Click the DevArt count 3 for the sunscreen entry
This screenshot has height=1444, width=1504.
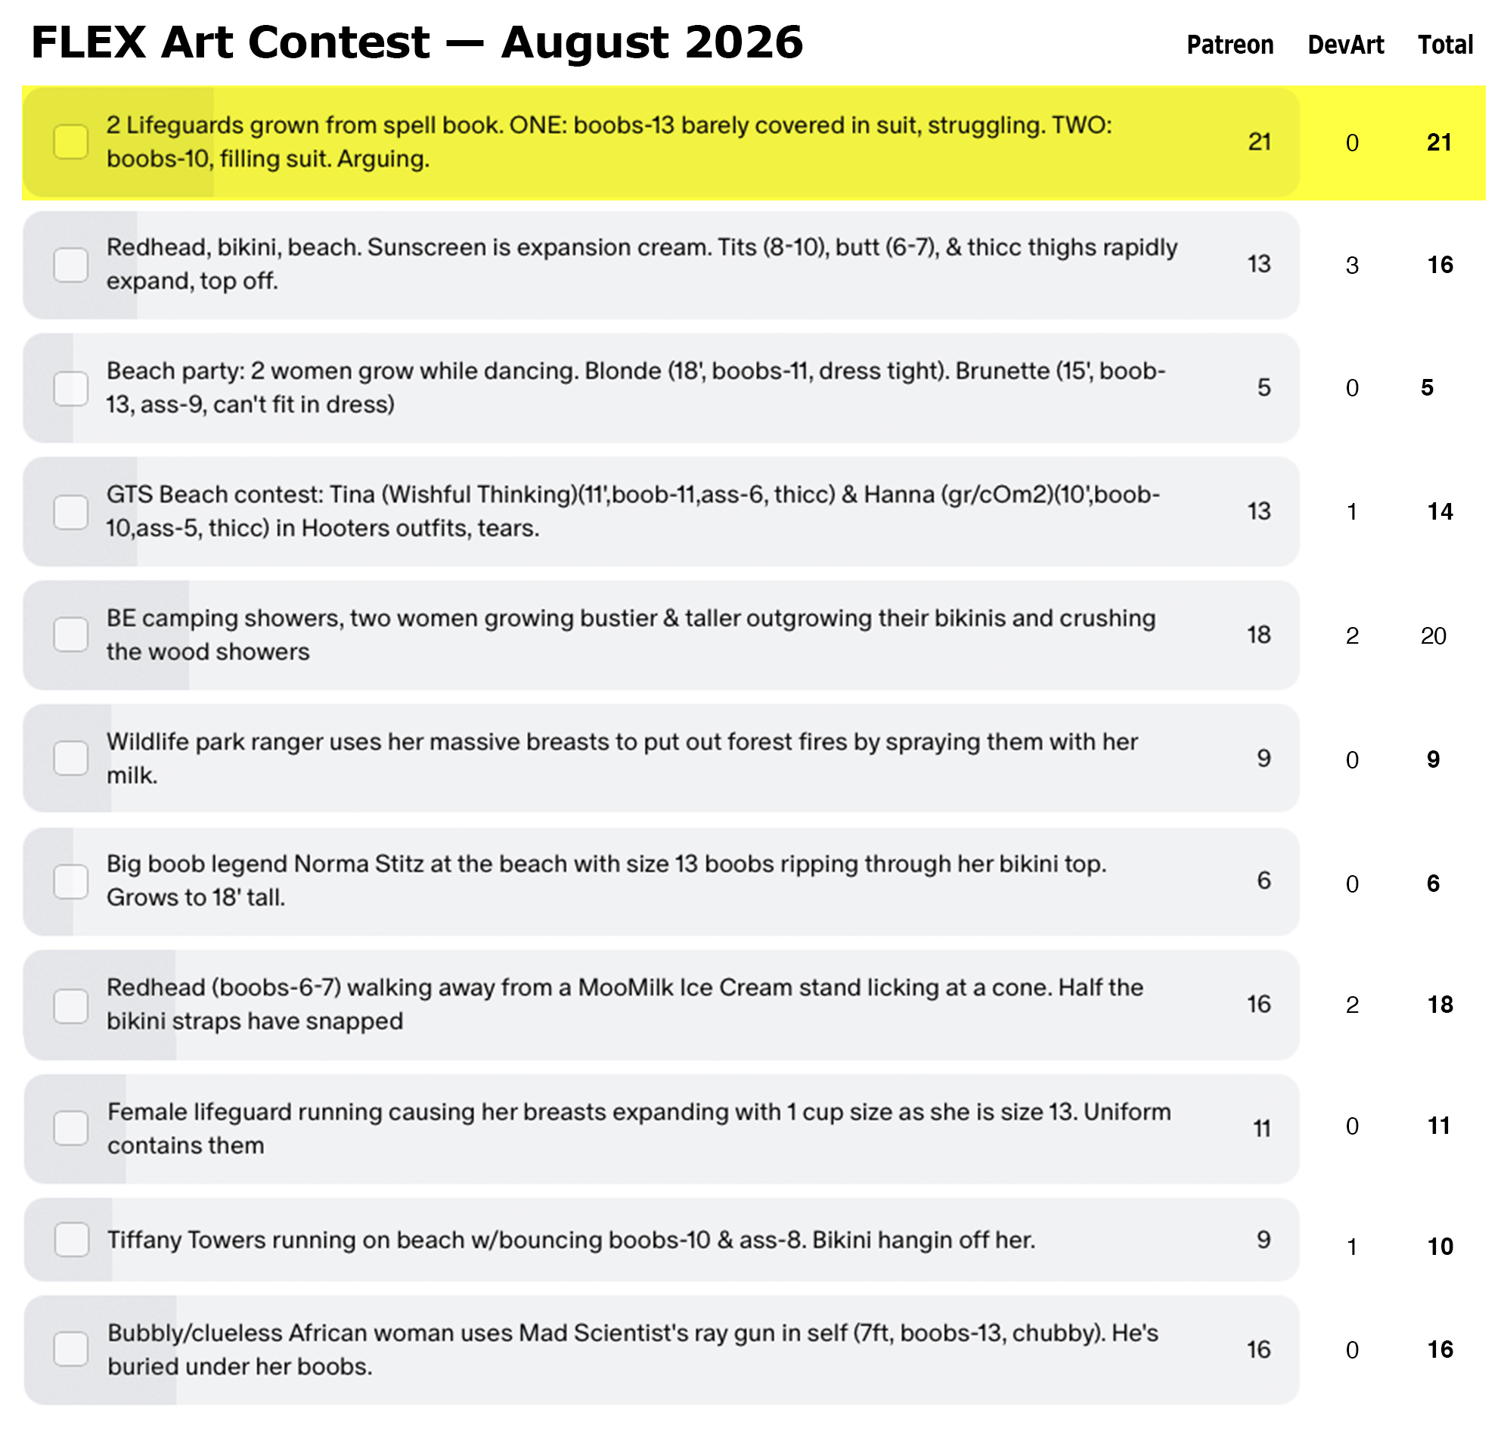[1352, 266]
